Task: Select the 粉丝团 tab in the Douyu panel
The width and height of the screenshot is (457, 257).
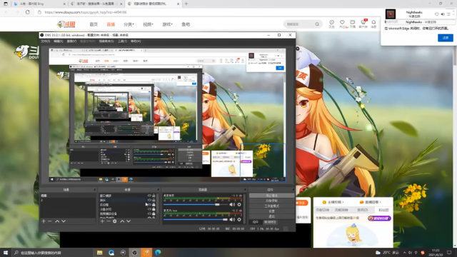Action: 383,210
